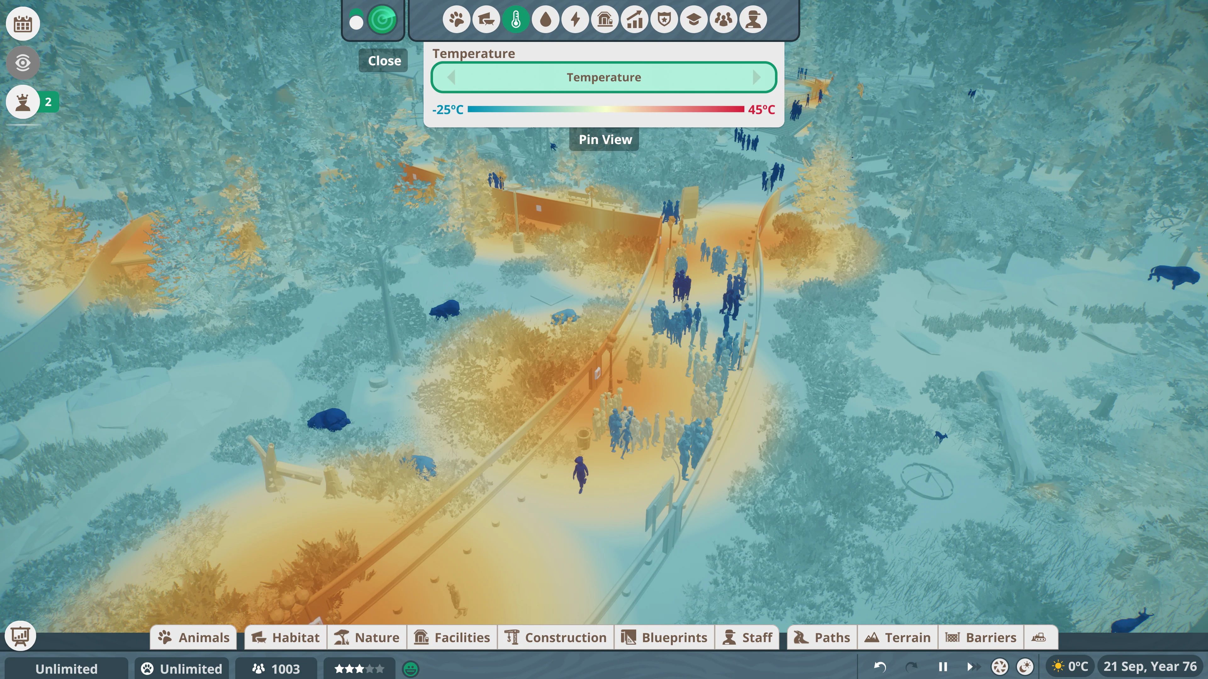
Task: Open the Terrain tab
Action: tap(898, 637)
